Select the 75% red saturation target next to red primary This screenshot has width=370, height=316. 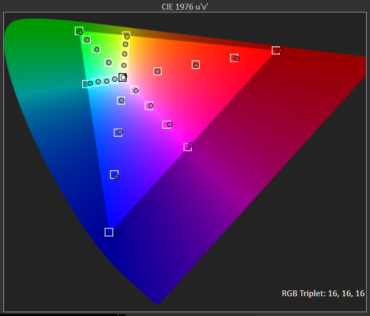[234, 58]
